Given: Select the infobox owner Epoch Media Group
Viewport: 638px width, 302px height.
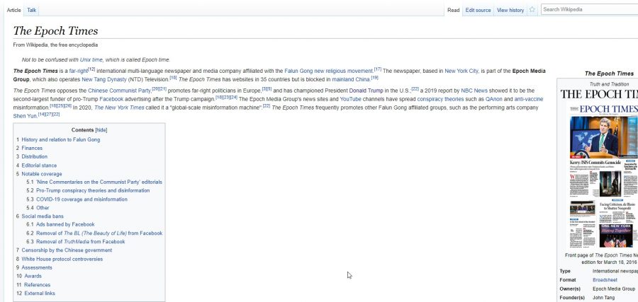Looking at the screenshot, I should pyautogui.click(x=614, y=289).
